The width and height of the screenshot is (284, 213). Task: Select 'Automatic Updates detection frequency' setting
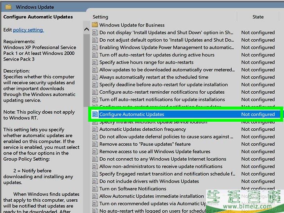click(142, 129)
